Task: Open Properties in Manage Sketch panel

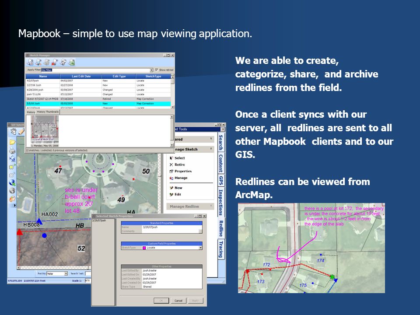Action: click(181, 171)
